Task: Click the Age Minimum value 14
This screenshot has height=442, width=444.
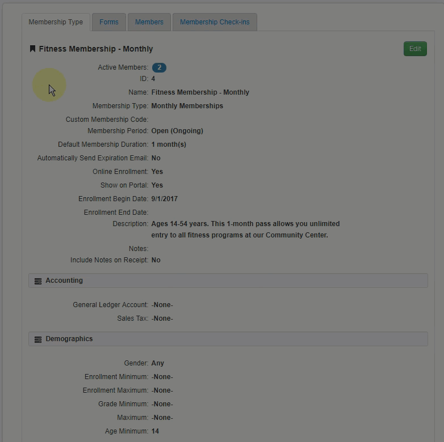Action: (x=155, y=431)
